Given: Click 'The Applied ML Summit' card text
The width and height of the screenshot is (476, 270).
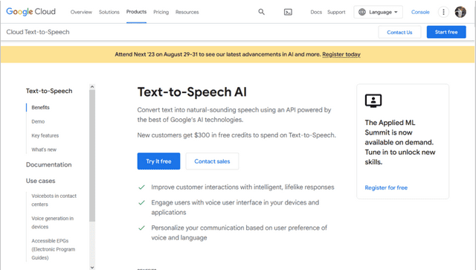Looking at the screenshot, I should pyautogui.click(x=400, y=142).
